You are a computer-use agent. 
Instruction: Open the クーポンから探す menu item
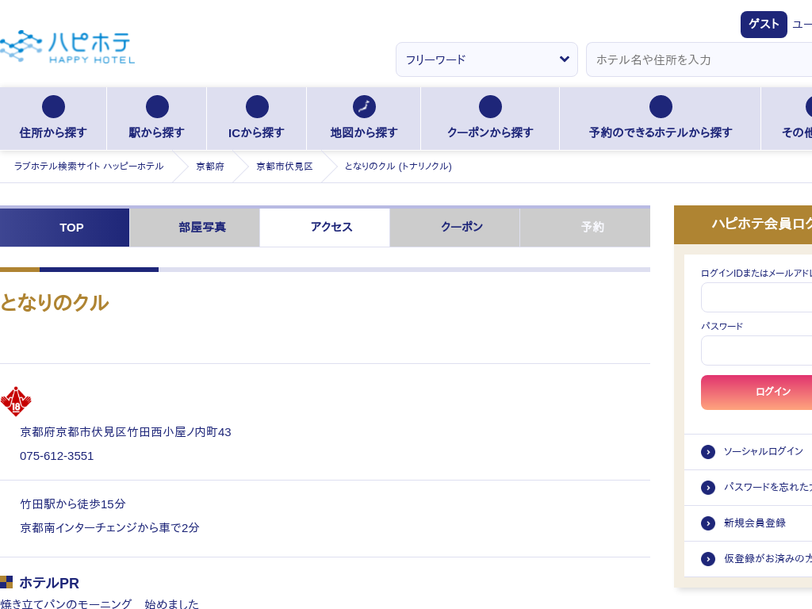[490, 119]
